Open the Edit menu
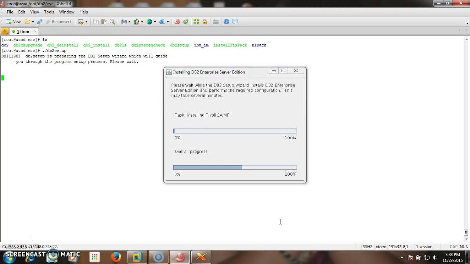Viewport: 470px width, 264px height. [x=22, y=12]
